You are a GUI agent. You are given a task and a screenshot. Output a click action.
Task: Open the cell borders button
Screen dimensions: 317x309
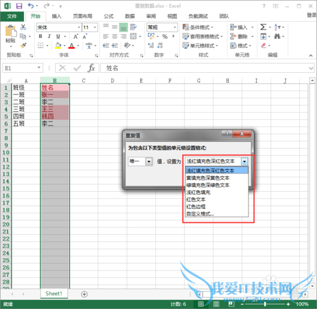pyautogui.click(x=41, y=46)
